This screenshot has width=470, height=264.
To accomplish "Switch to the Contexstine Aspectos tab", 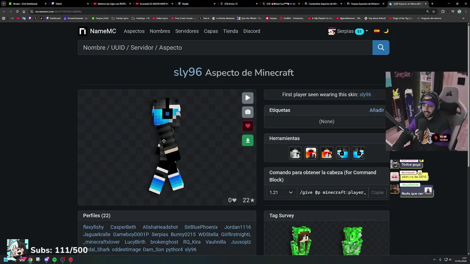I will pos(323,4).
